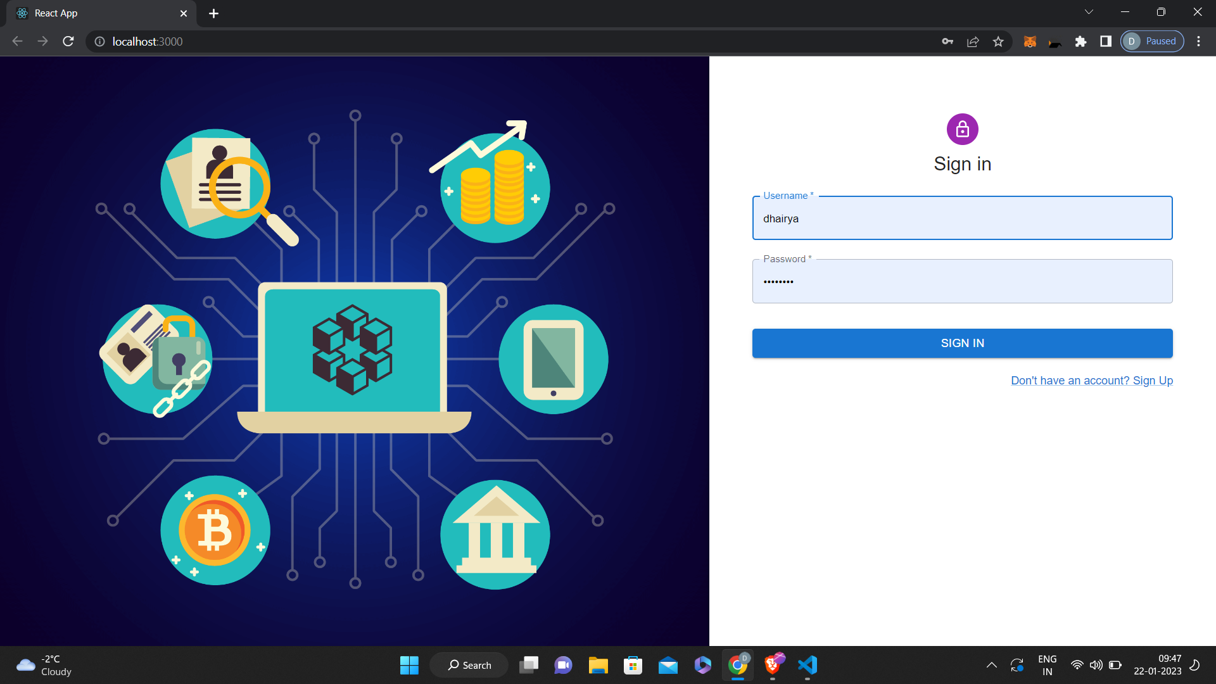Open a new browser tab
Viewport: 1216px width, 684px height.
click(213, 13)
